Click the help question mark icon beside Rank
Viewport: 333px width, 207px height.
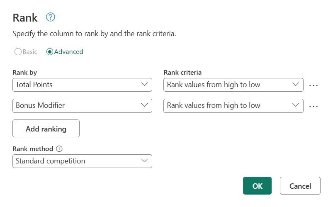click(x=51, y=17)
